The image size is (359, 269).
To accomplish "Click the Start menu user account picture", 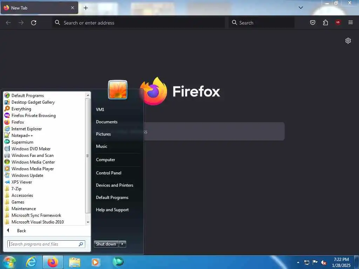I will click(x=118, y=90).
